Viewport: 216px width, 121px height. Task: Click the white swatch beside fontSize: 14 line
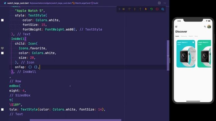(2, 110)
